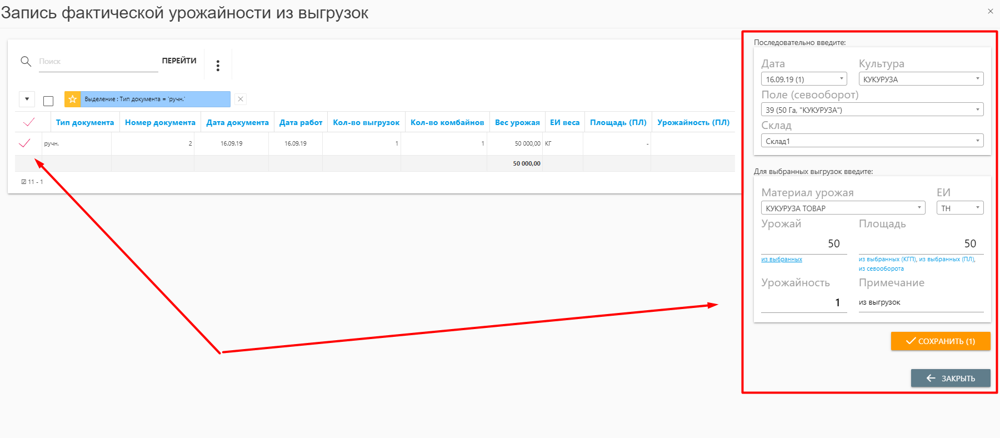Screen dimensions: 1000x438
Task: Click the ЗАКРЫТЬ button
Action: pyautogui.click(x=950, y=378)
